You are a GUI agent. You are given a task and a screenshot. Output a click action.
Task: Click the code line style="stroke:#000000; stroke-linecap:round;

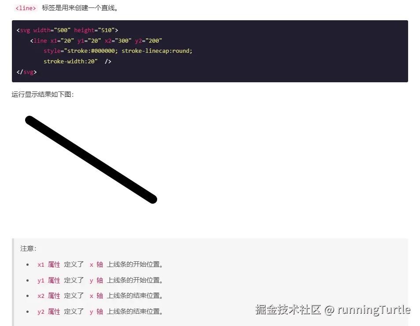pyautogui.click(x=118, y=51)
